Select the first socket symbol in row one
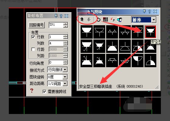This screenshot has width=170, height=121. pyautogui.click(x=87, y=32)
